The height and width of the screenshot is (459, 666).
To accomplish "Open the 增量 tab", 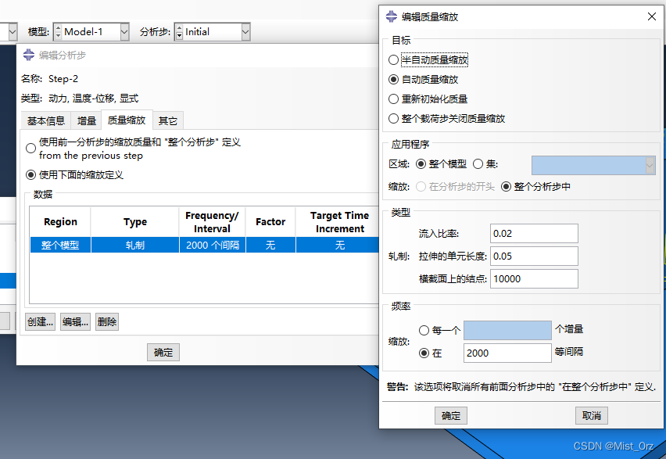I will pyautogui.click(x=87, y=121).
